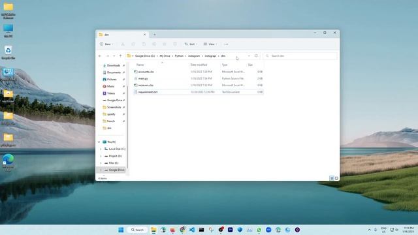Expand Project (D:) drive node
Viewport: 418px width, 235px height.
click(x=101, y=156)
